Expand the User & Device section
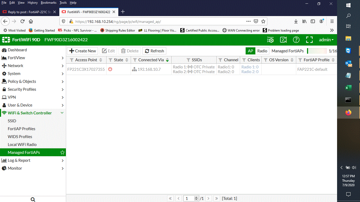This screenshot has width=360, height=202. coord(33,105)
